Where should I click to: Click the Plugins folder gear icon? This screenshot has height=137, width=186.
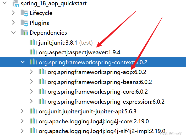click(x=24, y=23)
